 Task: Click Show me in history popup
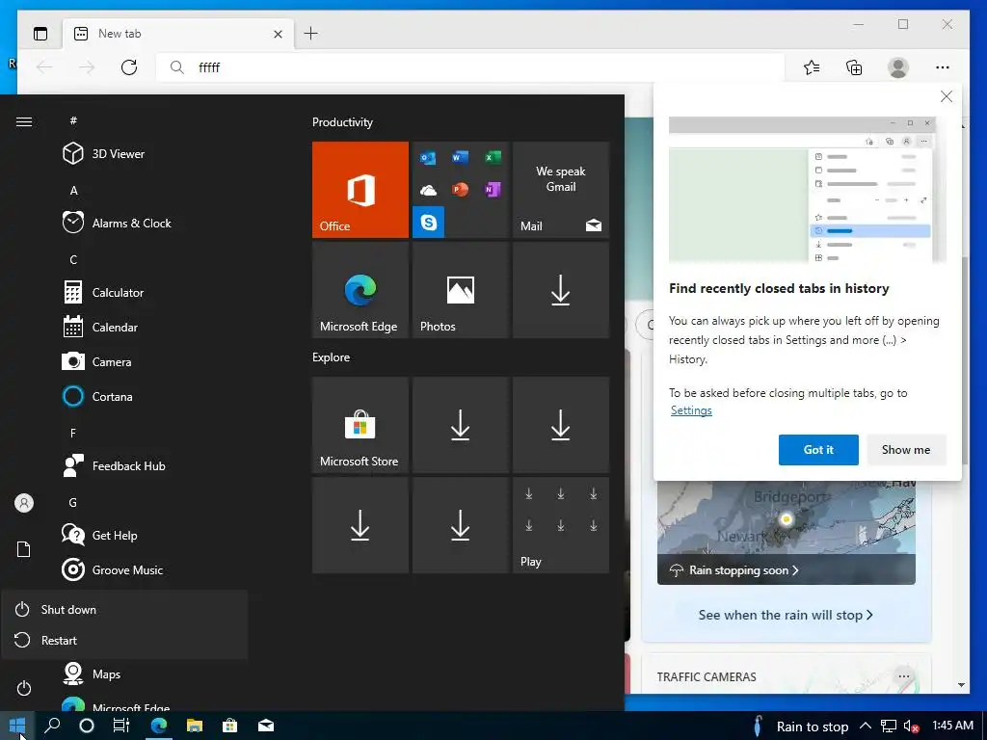coord(906,449)
